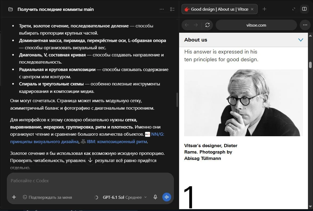This screenshot has width=313, height=211.
Task: Click the scroll-to-bottom arrow button
Action: 90,160
